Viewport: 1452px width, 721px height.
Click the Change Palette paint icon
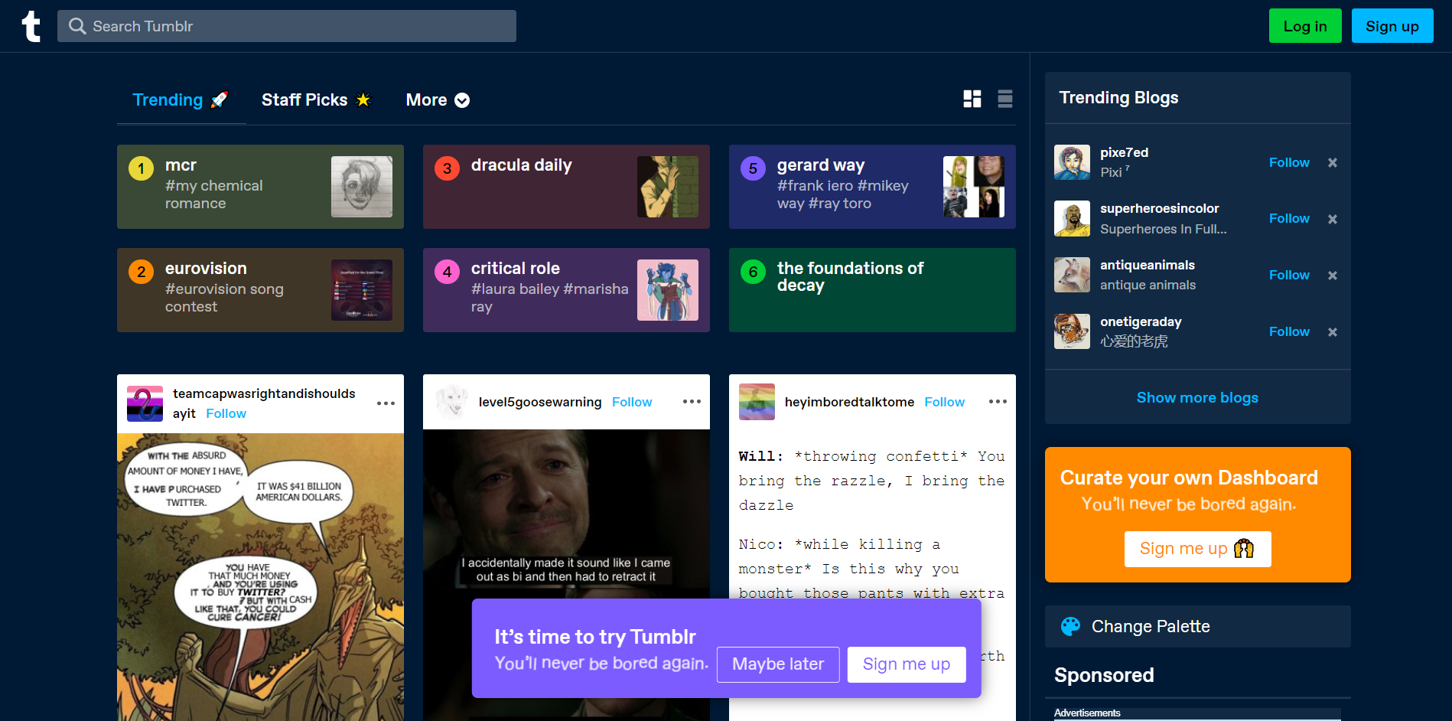(x=1070, y=627)
